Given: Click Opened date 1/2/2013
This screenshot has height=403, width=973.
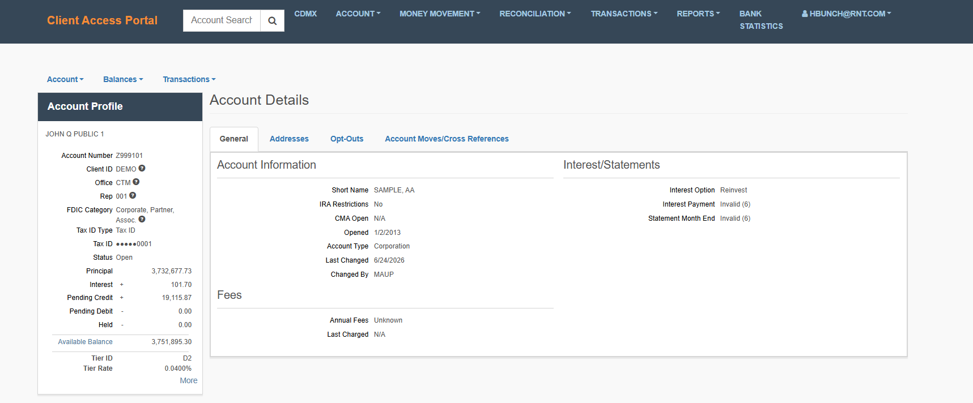Looking at the screenshot, I should coord(387,233).
